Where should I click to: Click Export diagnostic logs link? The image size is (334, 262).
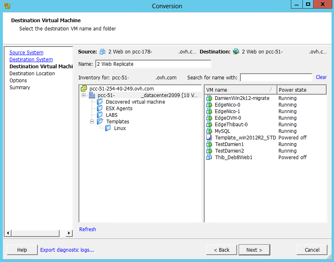[x=67, y=250]
